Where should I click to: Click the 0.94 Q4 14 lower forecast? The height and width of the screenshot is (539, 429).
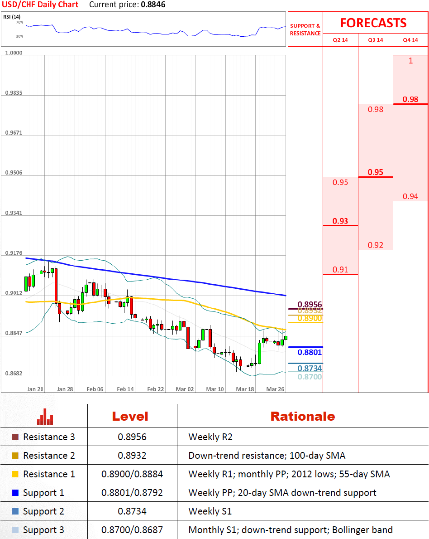tap(410, 196)
